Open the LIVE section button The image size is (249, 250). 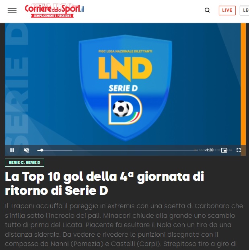tap(227, 10)
